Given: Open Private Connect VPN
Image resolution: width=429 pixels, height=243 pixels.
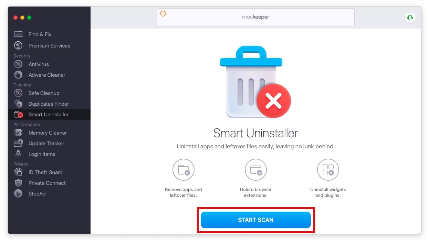Looking at the screenshot, I should click(x=47, y=183).
